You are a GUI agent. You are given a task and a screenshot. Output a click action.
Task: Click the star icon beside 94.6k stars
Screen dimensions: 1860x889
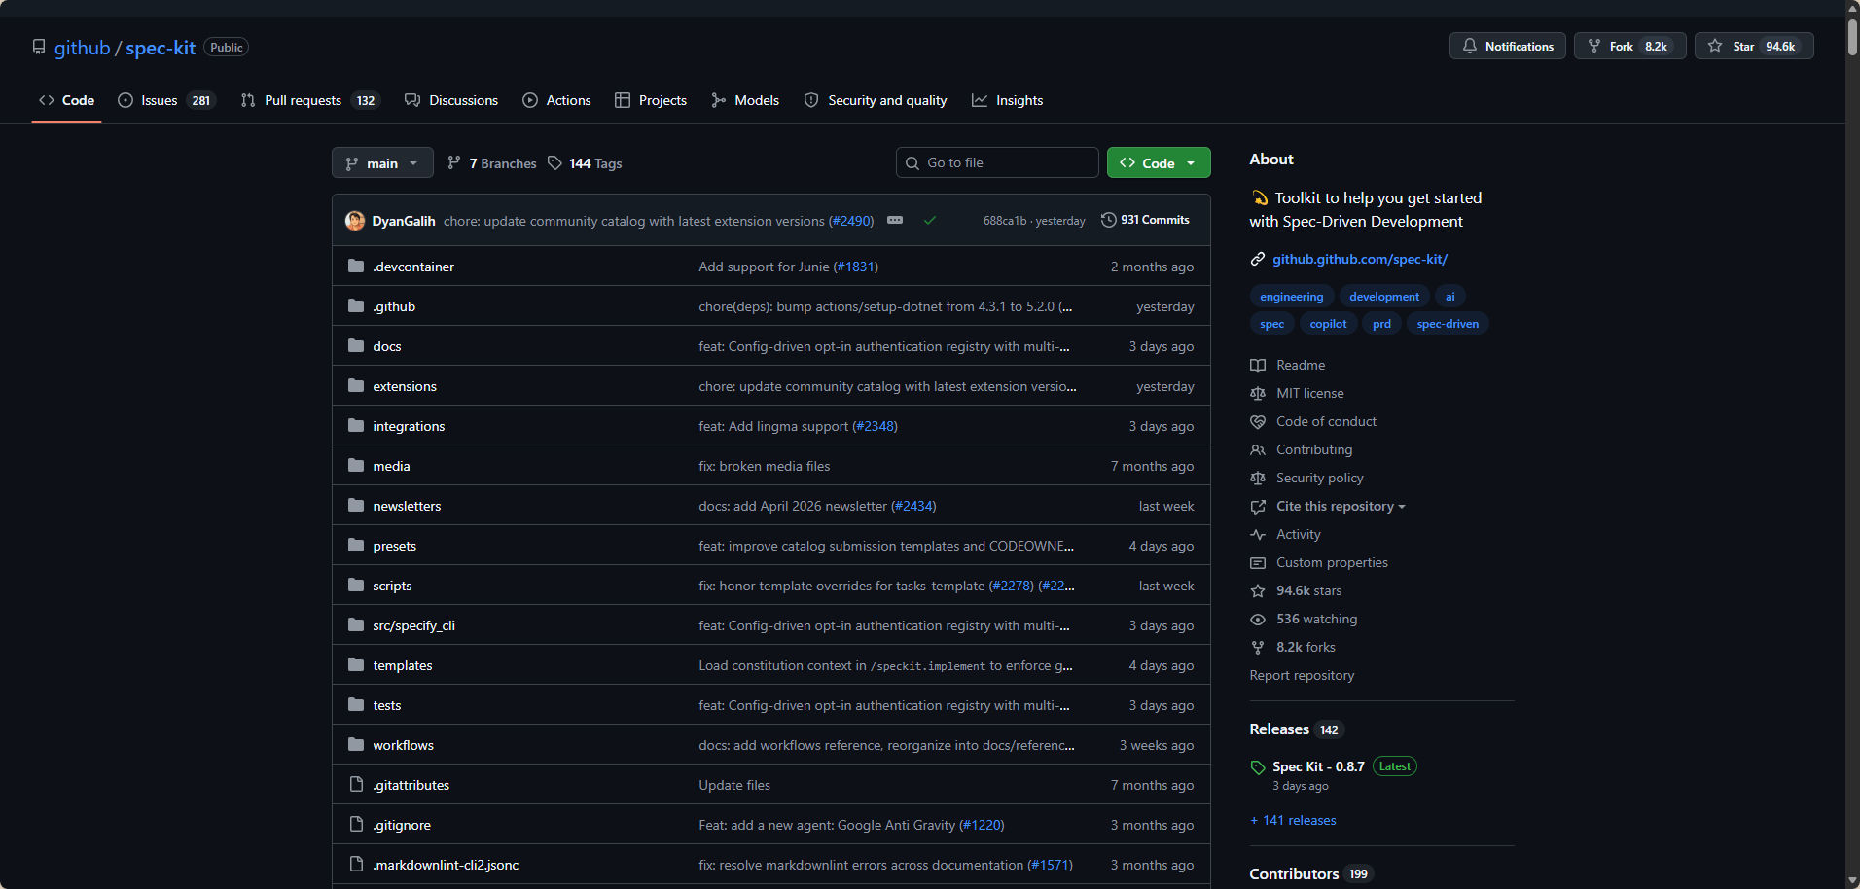pyautogui.click(x=1258, y=590)
